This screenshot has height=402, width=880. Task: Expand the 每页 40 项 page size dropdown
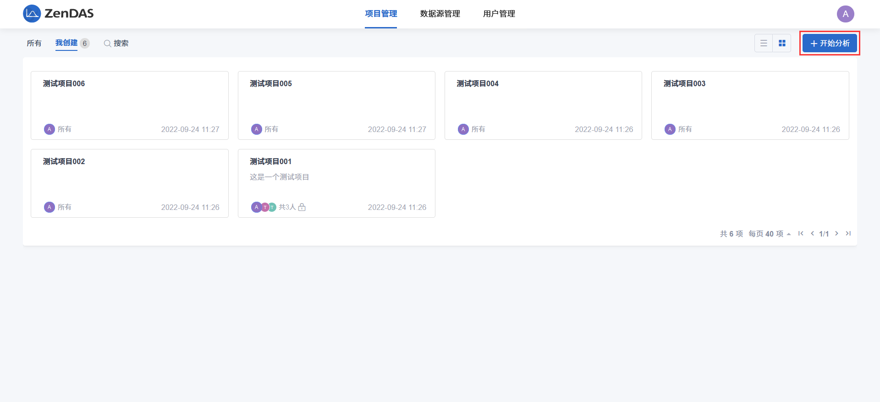770,234
